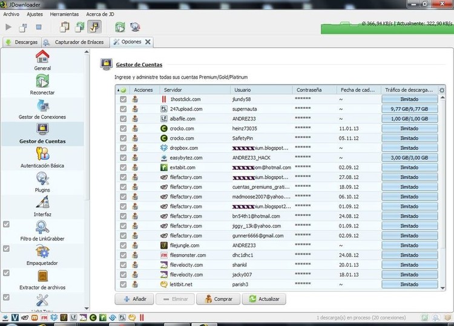454x326 pixels.
Task: Click the enabled-state column header with arrow
Action: coord(122,90)
